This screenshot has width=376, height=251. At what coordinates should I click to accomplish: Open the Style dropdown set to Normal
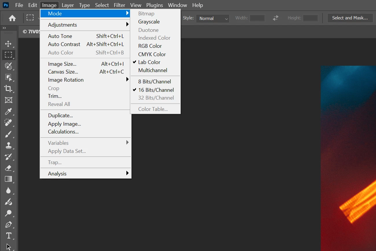point(213,18)
